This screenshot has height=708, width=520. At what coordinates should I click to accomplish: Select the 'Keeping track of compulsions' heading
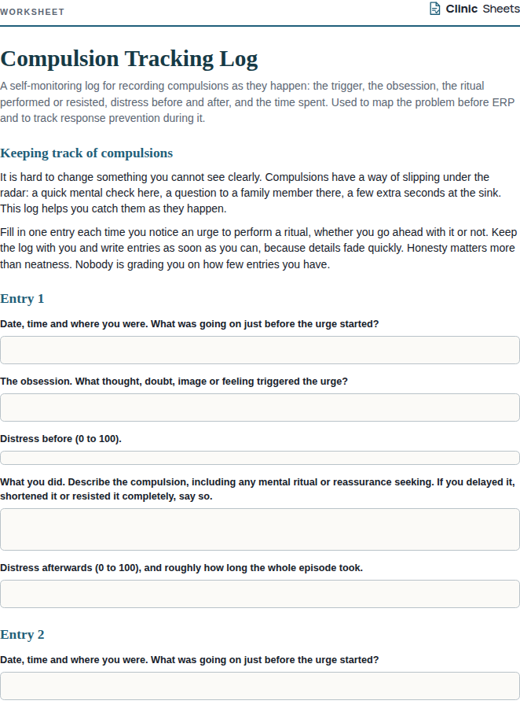pyautogui.click(x=86, y=153)
